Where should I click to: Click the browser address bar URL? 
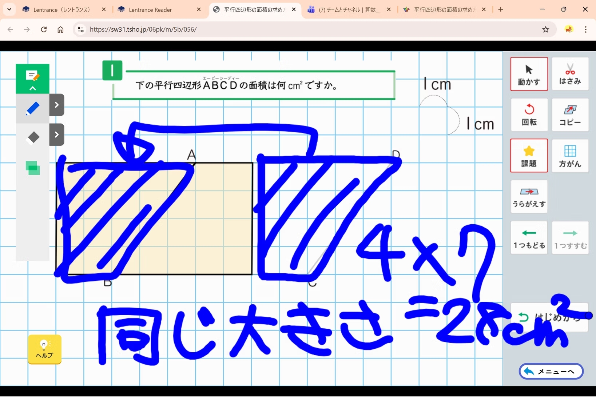coord(143,29)
